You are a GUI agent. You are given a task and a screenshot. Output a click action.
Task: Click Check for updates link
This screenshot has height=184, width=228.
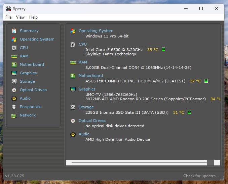[x=201, y=176]
